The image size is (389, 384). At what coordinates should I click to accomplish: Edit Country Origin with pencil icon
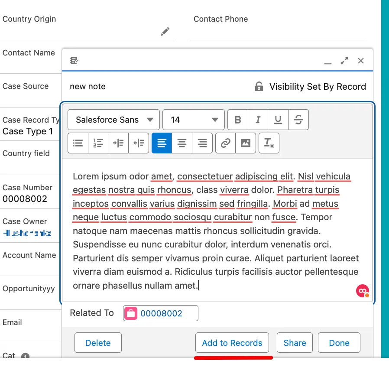[x=165, y=32]
